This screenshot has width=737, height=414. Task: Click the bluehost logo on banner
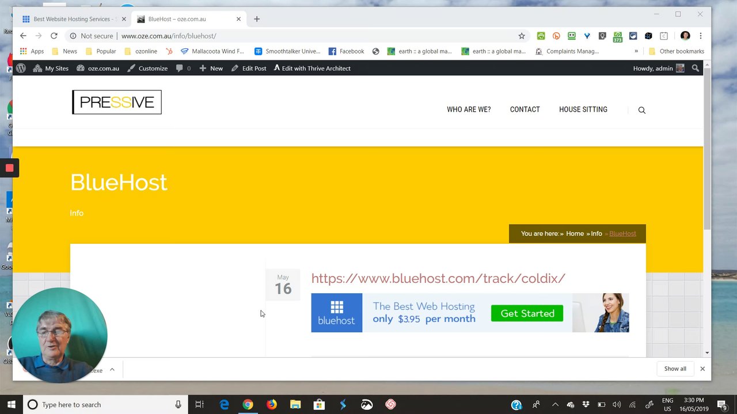click(x=337, y=313)
